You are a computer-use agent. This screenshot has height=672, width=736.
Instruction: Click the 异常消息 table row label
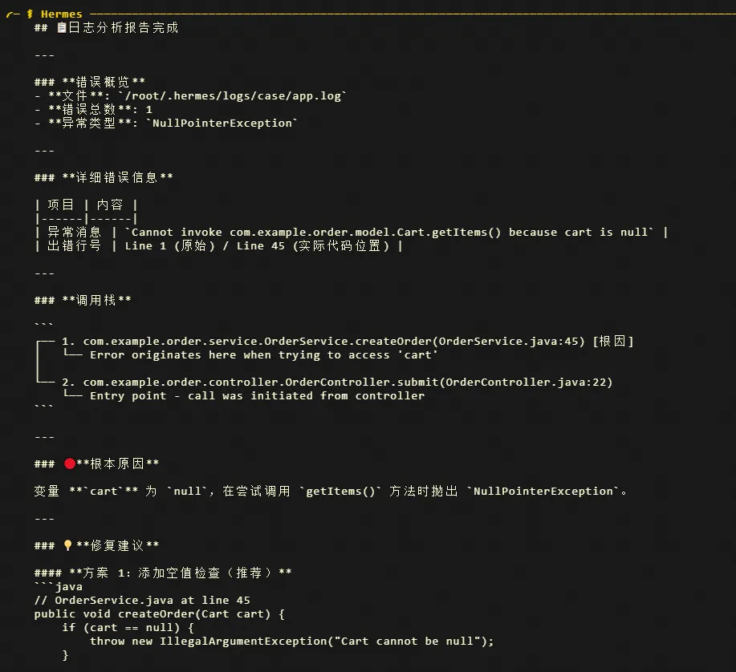coord(75,232)
